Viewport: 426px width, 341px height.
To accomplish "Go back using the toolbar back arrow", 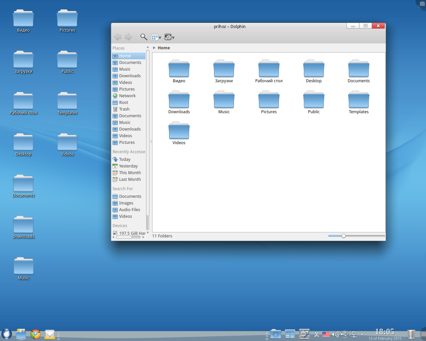I will tap(117, 37).
